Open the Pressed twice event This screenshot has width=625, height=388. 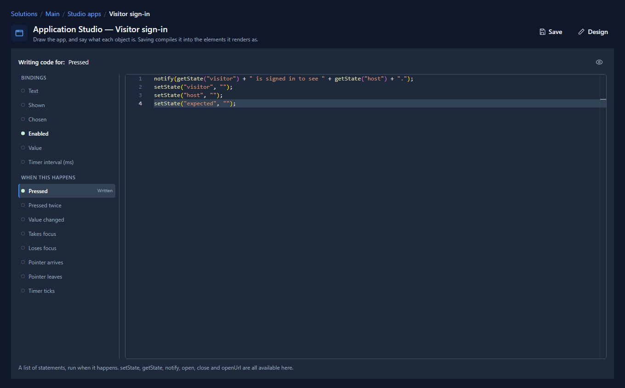67,205
